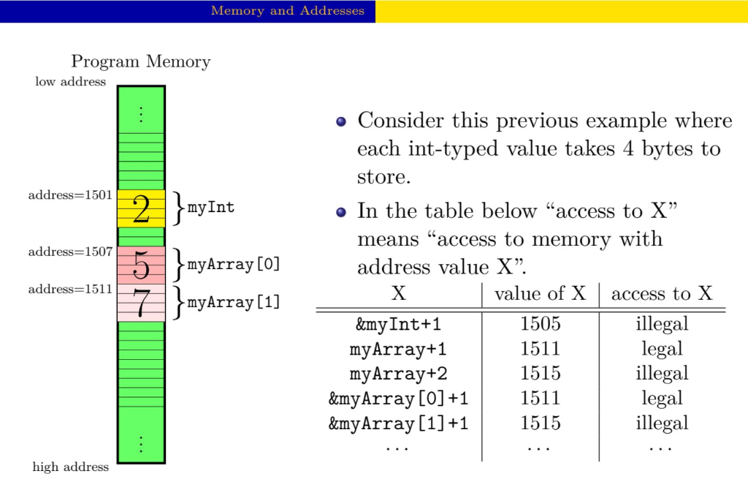Select the light-pink myArray[1] memory cell

tap(140, 301)
